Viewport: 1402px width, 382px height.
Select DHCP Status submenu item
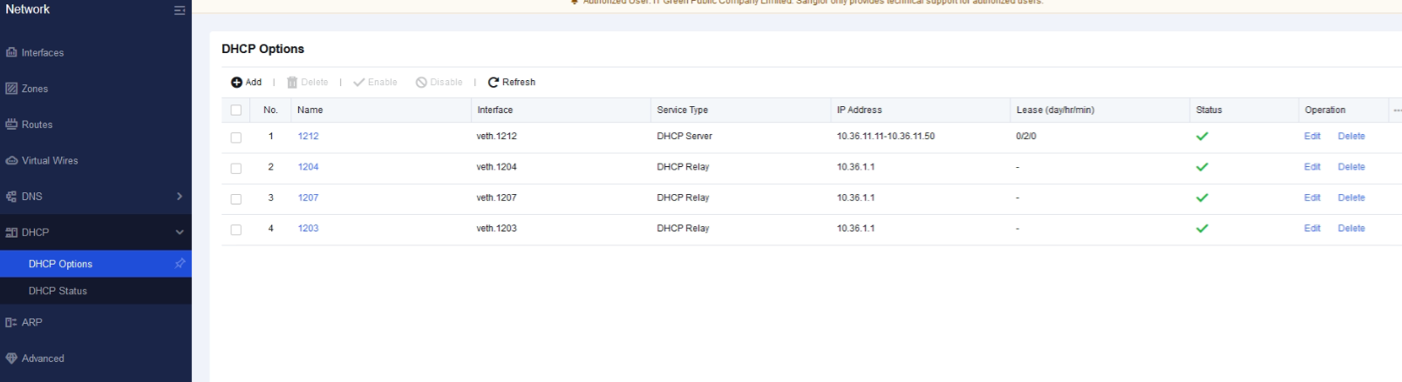[x=96, y=291]
